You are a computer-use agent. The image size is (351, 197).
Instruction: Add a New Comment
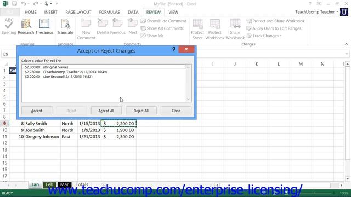86,29
